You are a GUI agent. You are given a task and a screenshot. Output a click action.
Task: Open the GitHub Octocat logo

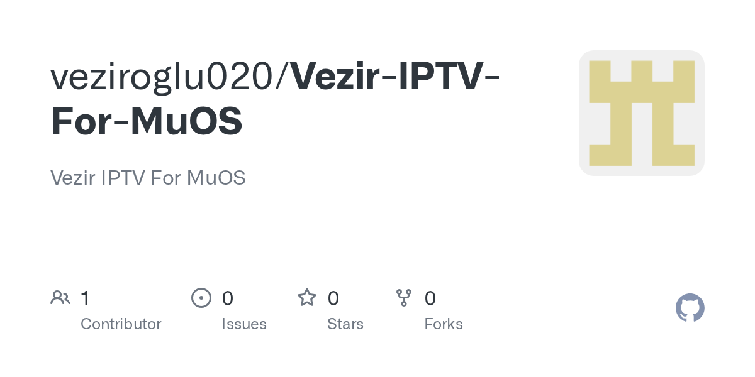[x=690, y=309]
